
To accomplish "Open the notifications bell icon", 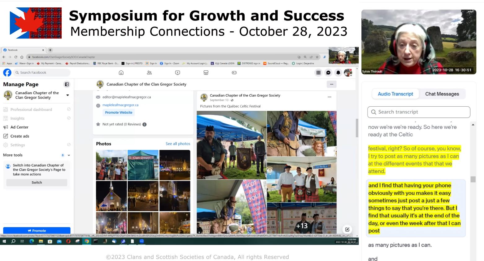I will [338, 73].
